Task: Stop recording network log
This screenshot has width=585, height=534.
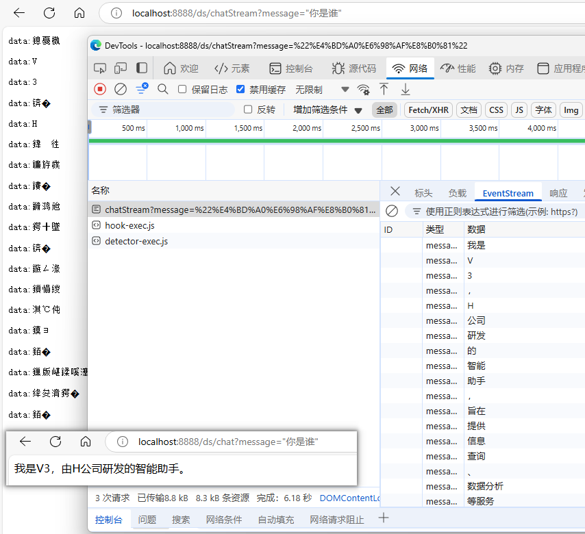Action: 100,89
